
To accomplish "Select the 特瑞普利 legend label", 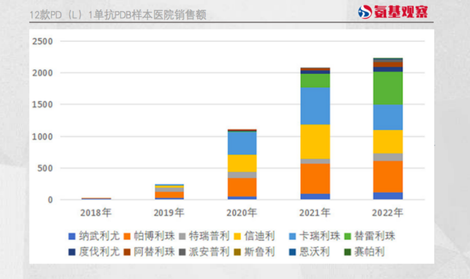I will point(209,236).
